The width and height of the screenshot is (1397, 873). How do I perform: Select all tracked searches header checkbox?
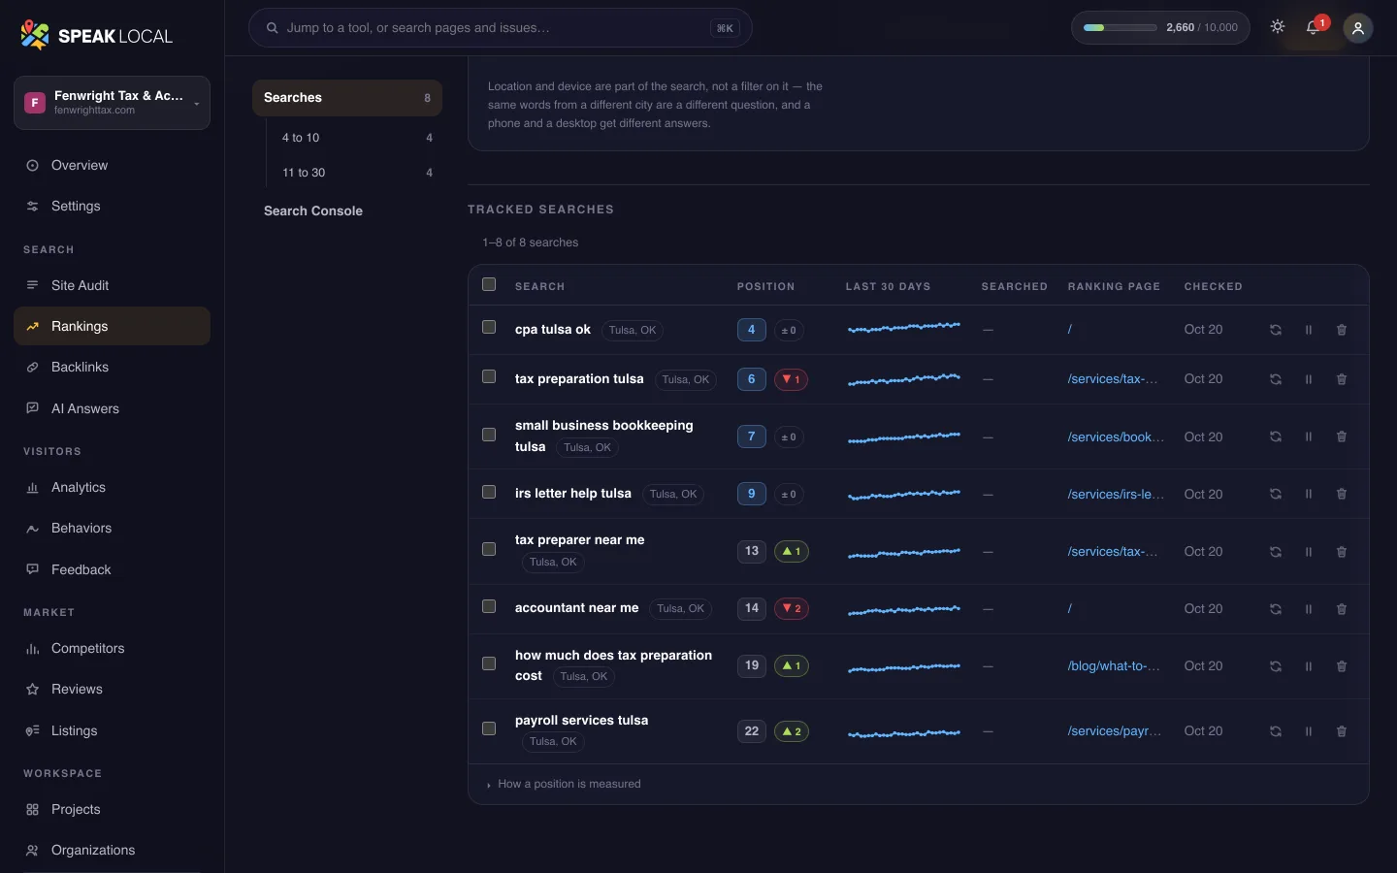(x=489, y=284)
